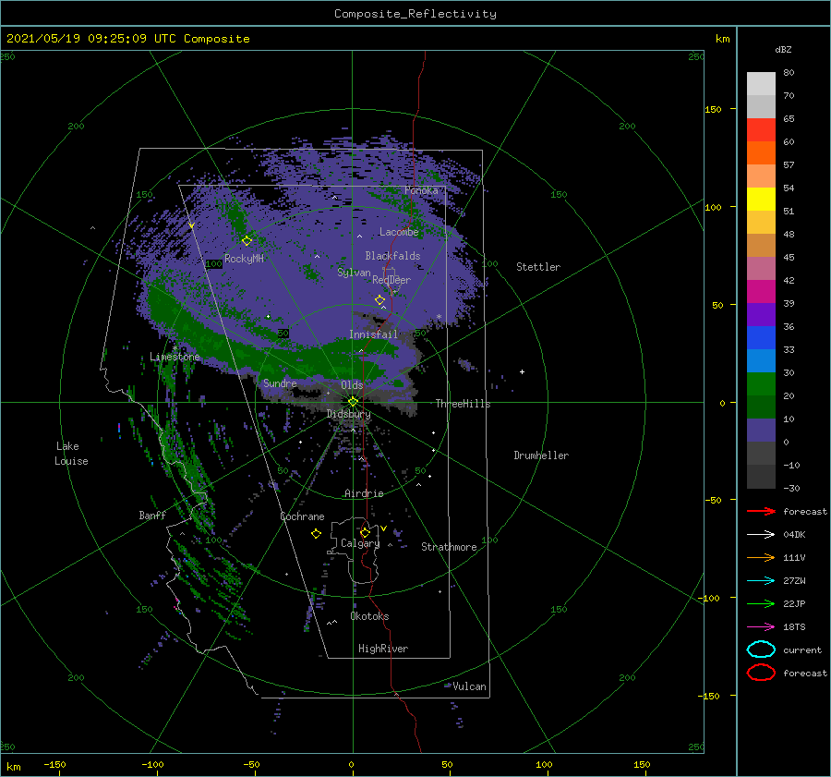Click the yellow diamond marker below RedDeer
The height and width of the screenshot is (777, 831).
click(x=380, y=300)
